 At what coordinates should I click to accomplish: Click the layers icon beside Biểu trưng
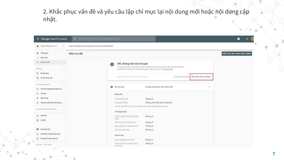tap(37, 98)
